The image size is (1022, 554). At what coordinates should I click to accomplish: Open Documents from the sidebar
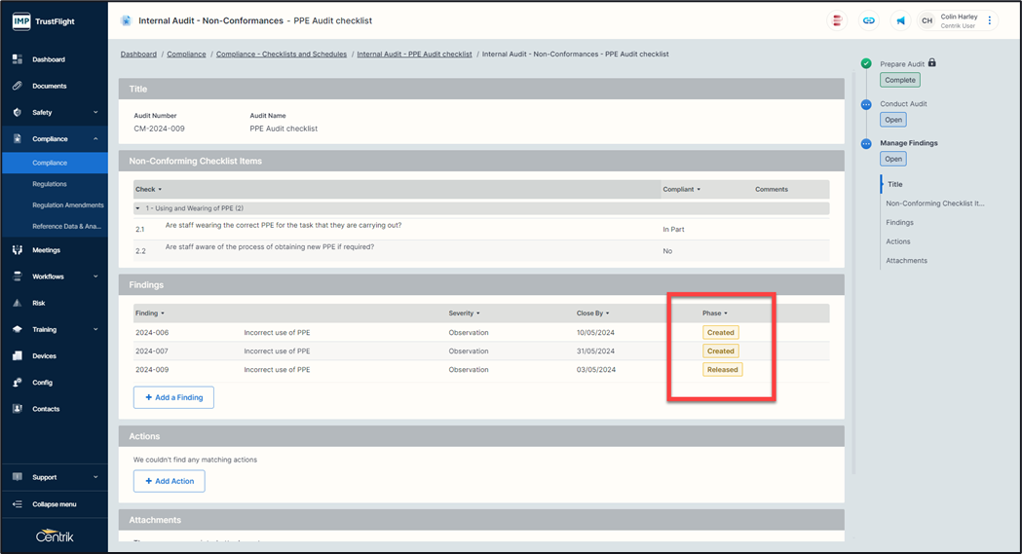[x=49, y=86]
